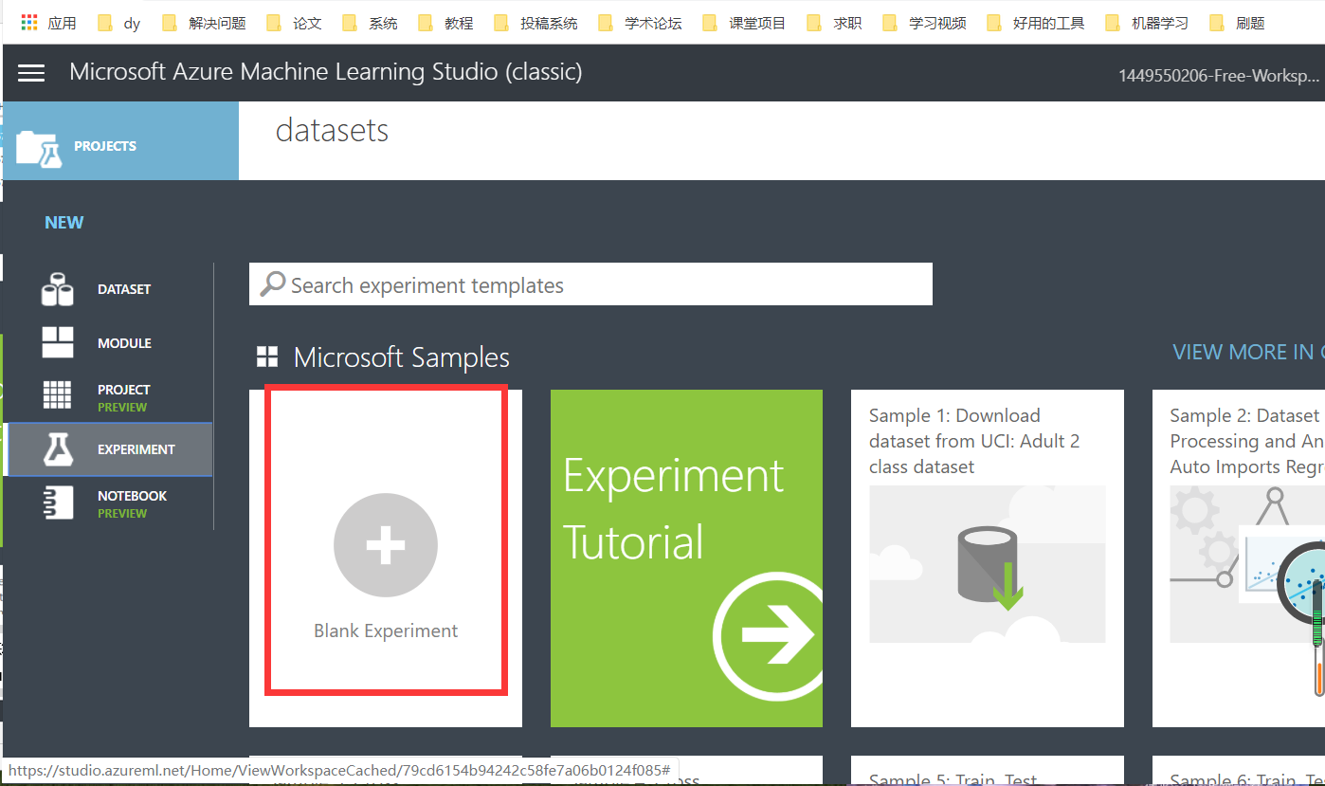Screen dimensions: 1325x786
Task: Click the Microsoft Samples heading text
Action: 402,357
